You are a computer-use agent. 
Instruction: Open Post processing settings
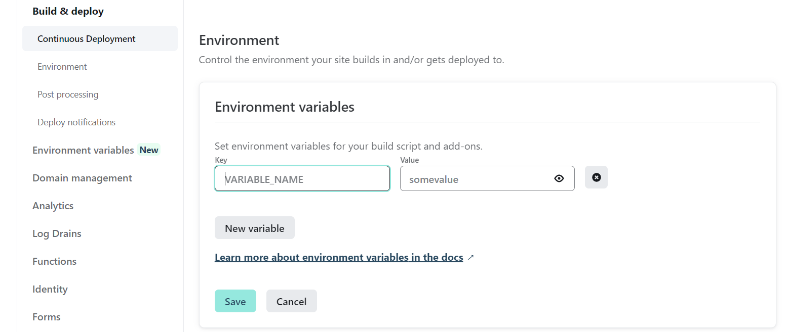tap(68, 94)
